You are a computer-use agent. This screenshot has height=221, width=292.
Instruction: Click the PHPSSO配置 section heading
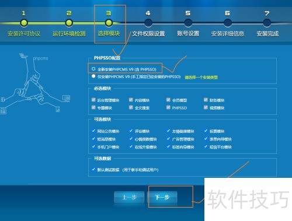pyautogui.click(x=107, y=58)
